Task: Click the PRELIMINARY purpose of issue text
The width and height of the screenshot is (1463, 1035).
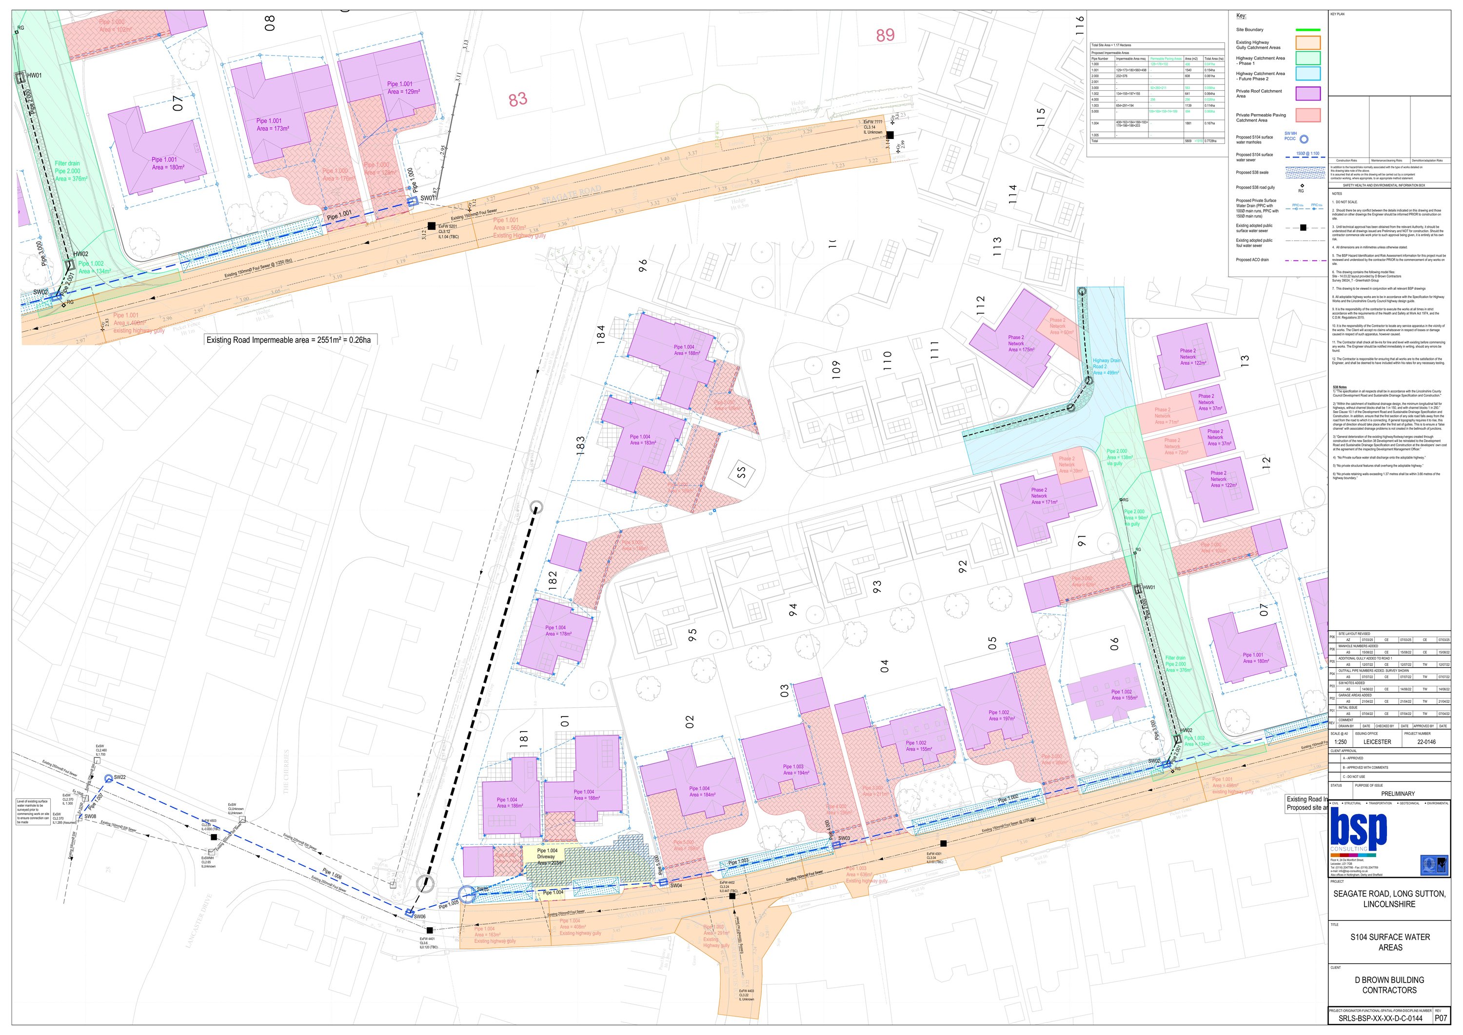Action: (x=1397, y=794)
